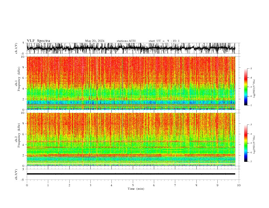This screenshot has width=269, height=208.
Task: Click time axis tick label "7"
Action: point(175,185)
